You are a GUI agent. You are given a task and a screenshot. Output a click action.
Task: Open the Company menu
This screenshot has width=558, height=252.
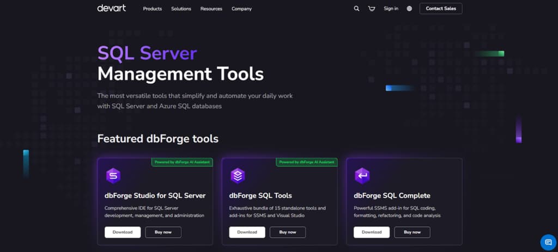241,9
